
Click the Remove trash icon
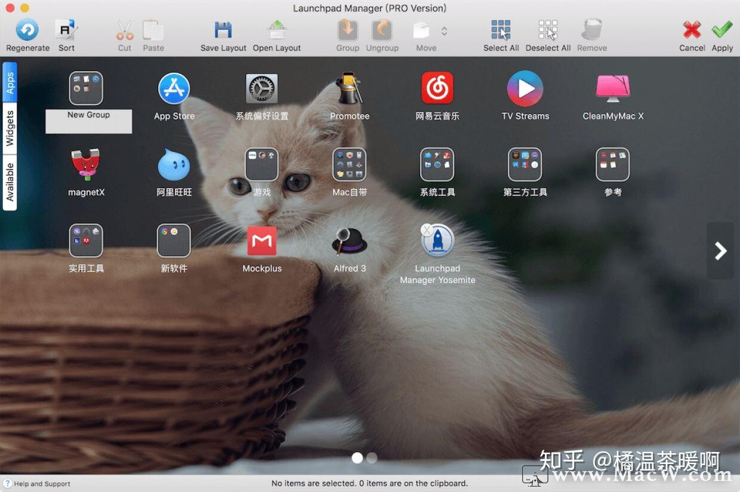click(591, 29)
